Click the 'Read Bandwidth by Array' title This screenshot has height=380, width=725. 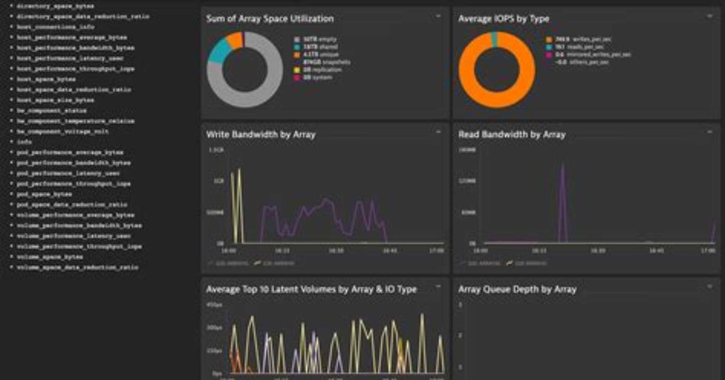click(x=512, y=134)
